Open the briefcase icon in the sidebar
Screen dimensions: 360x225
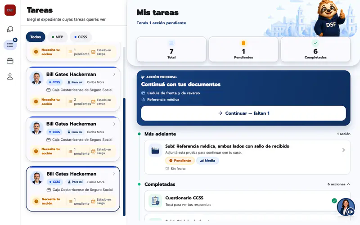pos(10,61)
